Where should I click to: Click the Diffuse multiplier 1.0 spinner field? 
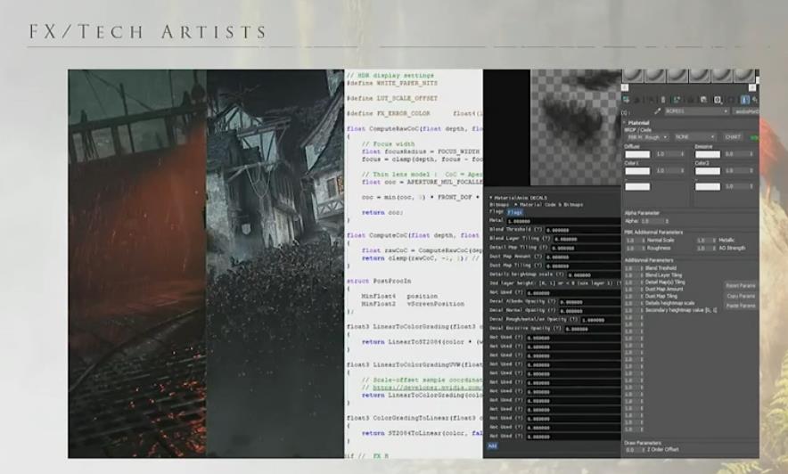click(x=669, y=155)
